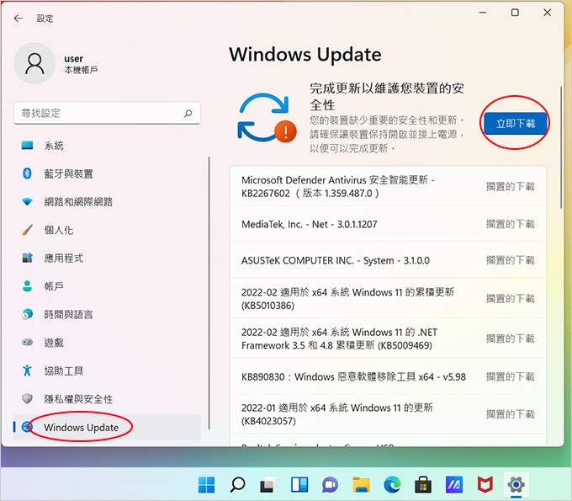Go to 時間與語言 settings

tap(107, 314)
